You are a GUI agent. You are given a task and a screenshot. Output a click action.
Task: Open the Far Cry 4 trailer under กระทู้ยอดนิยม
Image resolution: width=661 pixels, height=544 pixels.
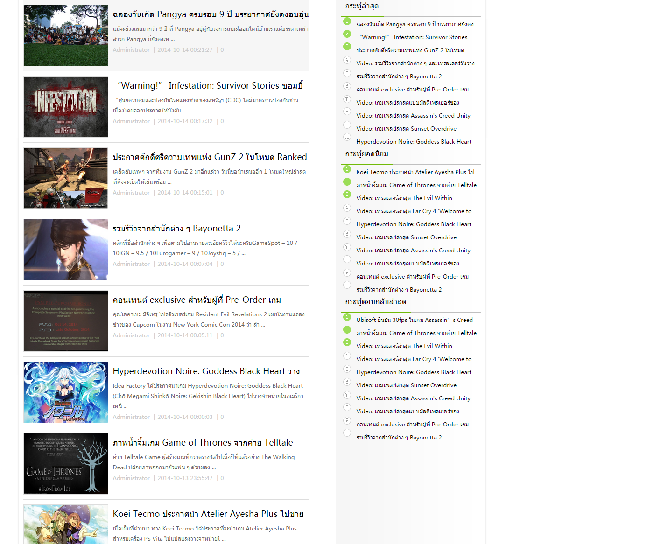point(414,211)
